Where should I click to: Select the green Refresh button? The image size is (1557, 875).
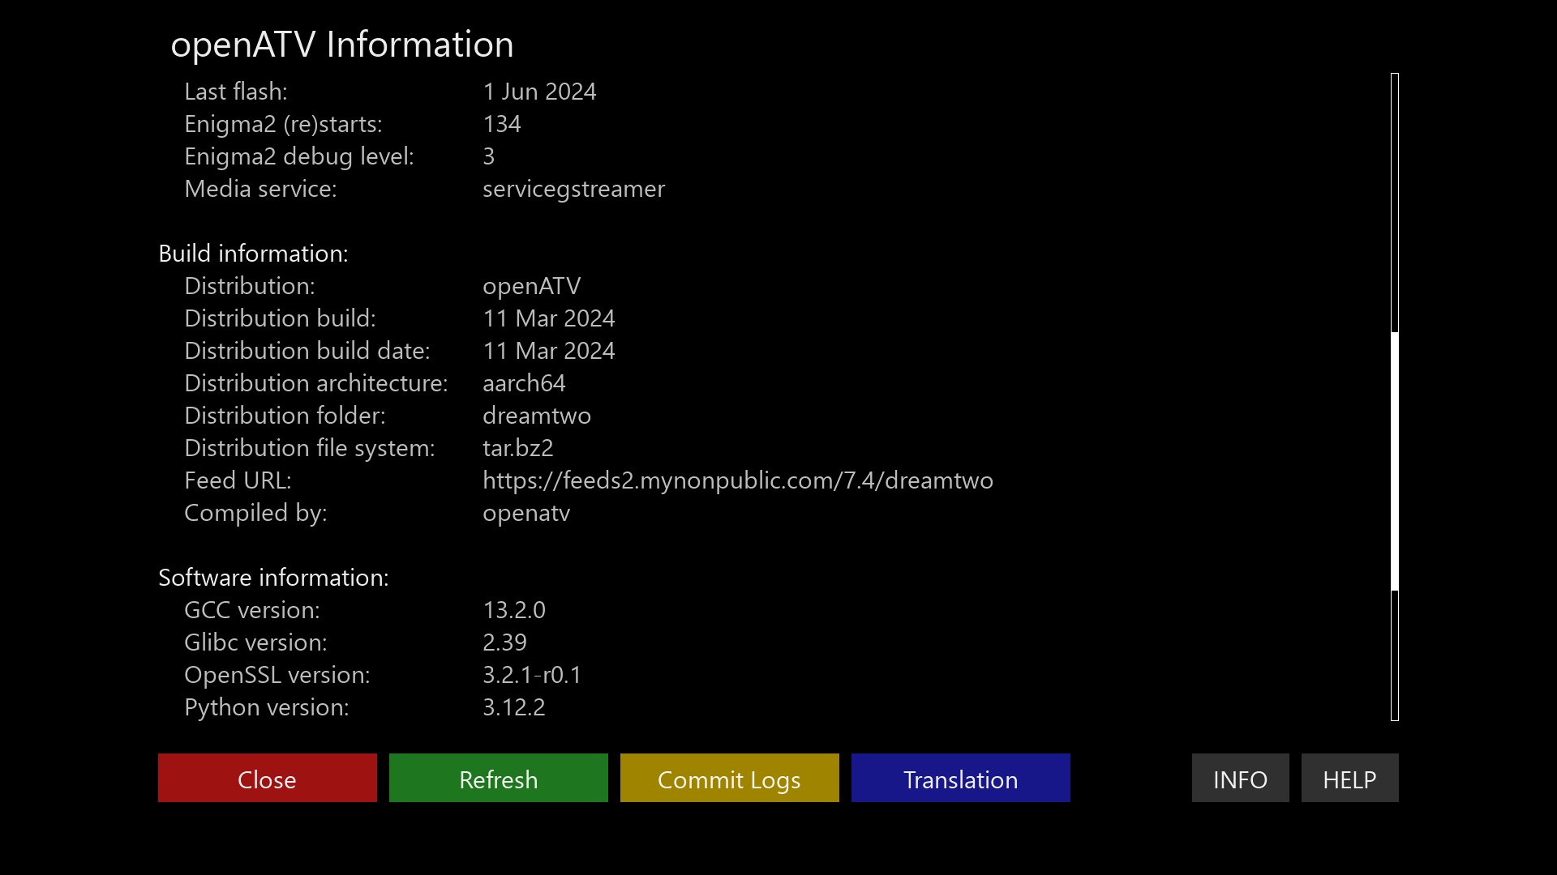pyautogui.click(x=499, y=778)
